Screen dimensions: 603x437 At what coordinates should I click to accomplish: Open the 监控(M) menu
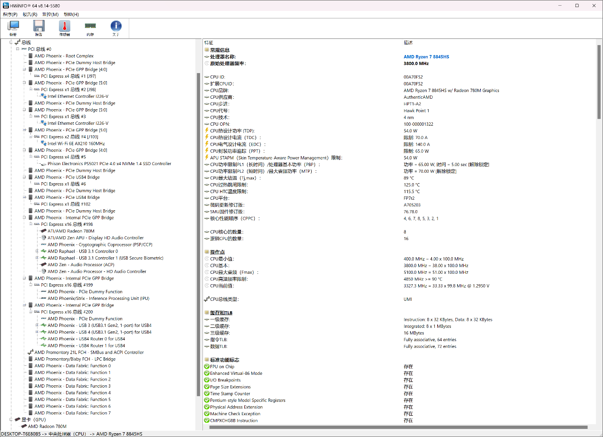(50, 14)
